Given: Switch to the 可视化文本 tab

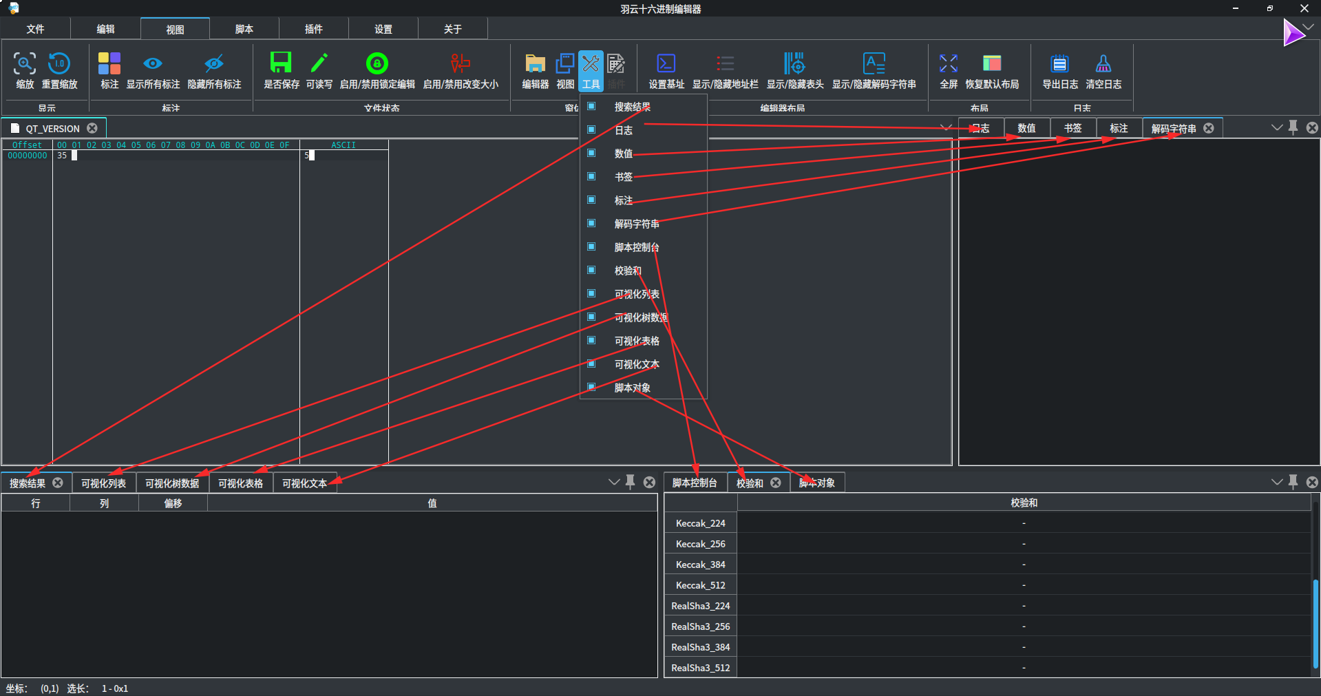Looking at the screenshot, I should pyautogui.click(x=304, y=483).
